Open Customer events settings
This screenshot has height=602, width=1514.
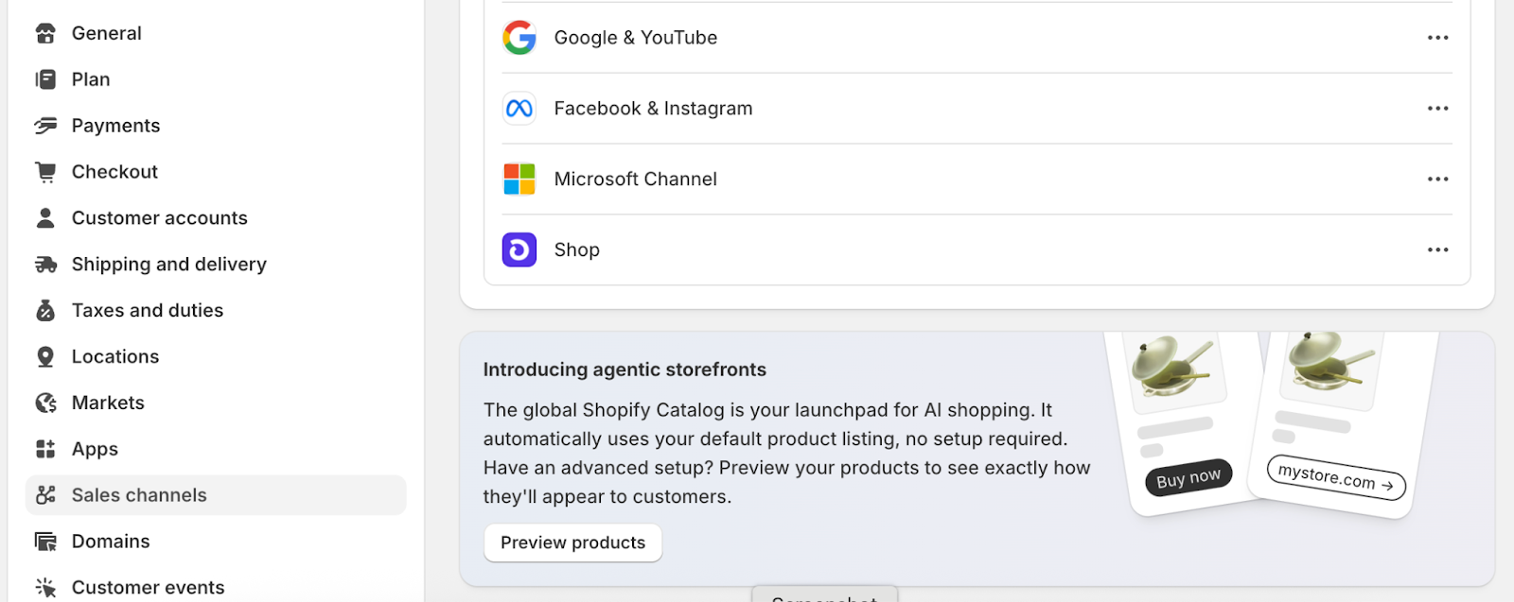point(216,588)
